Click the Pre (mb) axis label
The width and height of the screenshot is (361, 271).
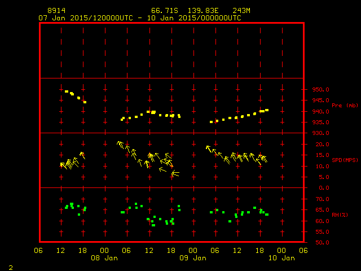click(345, 106)
